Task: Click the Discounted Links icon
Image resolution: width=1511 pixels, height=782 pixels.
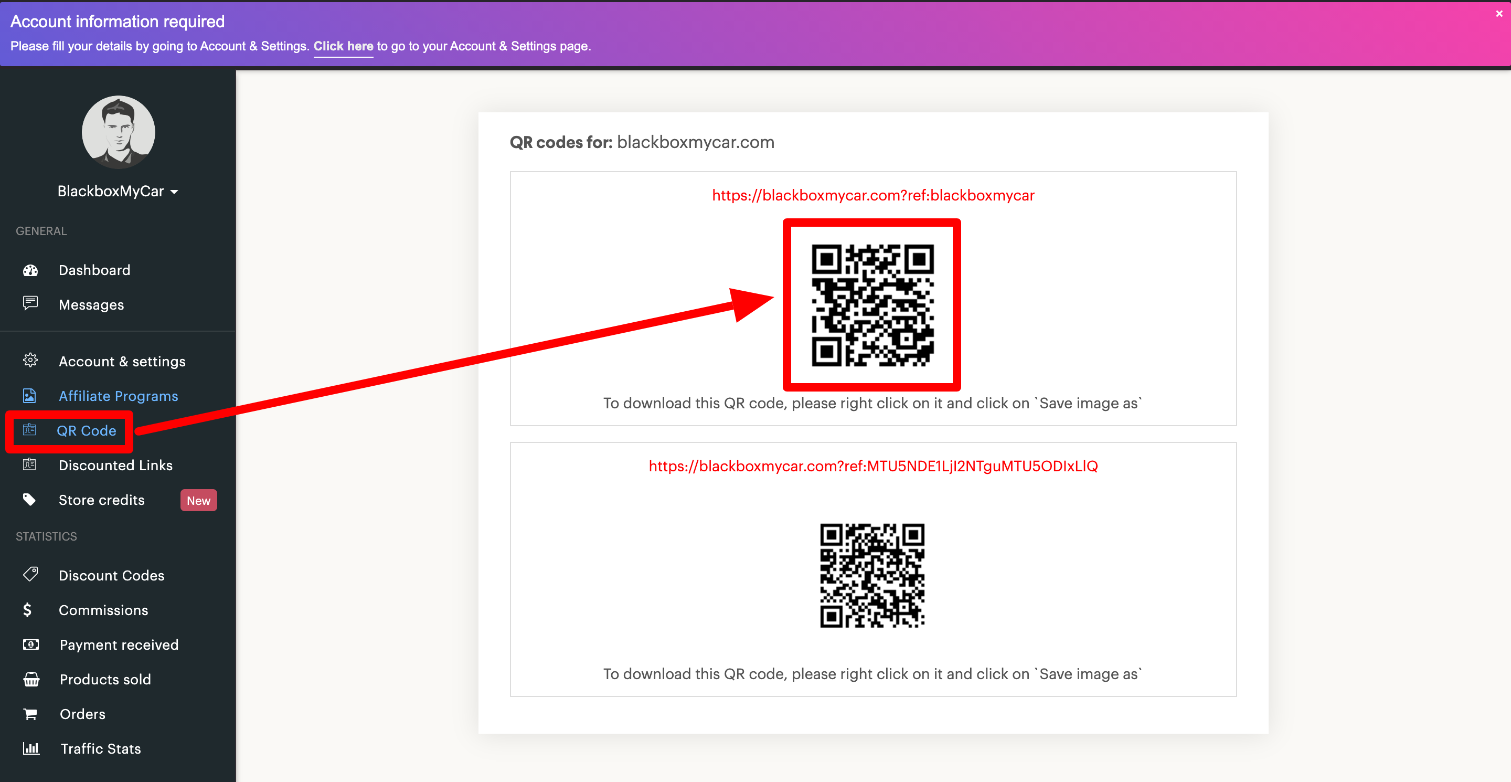Action: 29,464
